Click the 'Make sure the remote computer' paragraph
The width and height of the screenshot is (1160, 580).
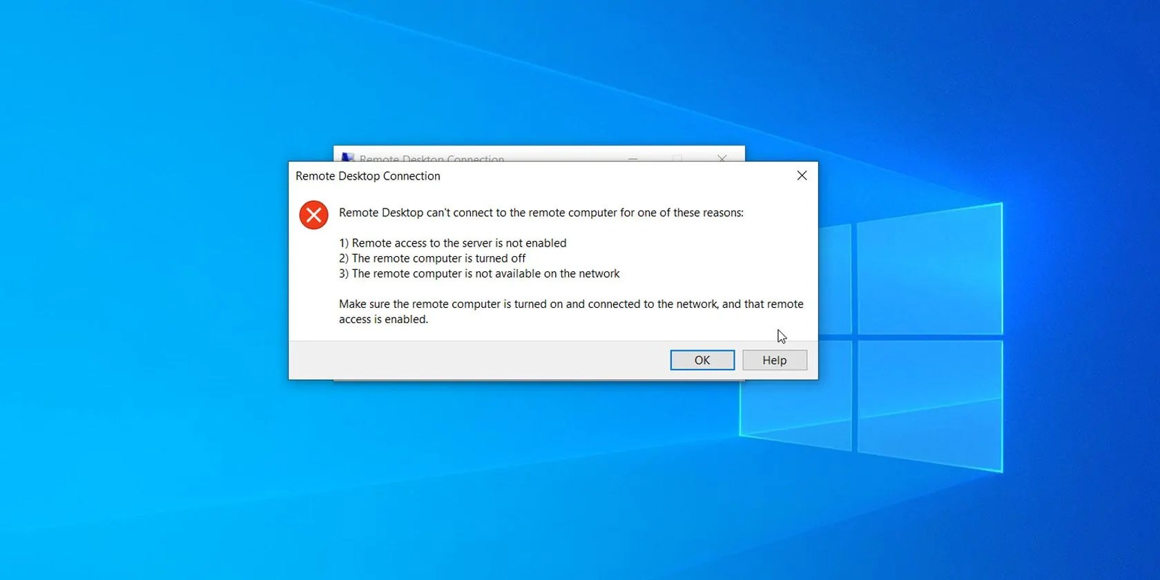(571, 311)
